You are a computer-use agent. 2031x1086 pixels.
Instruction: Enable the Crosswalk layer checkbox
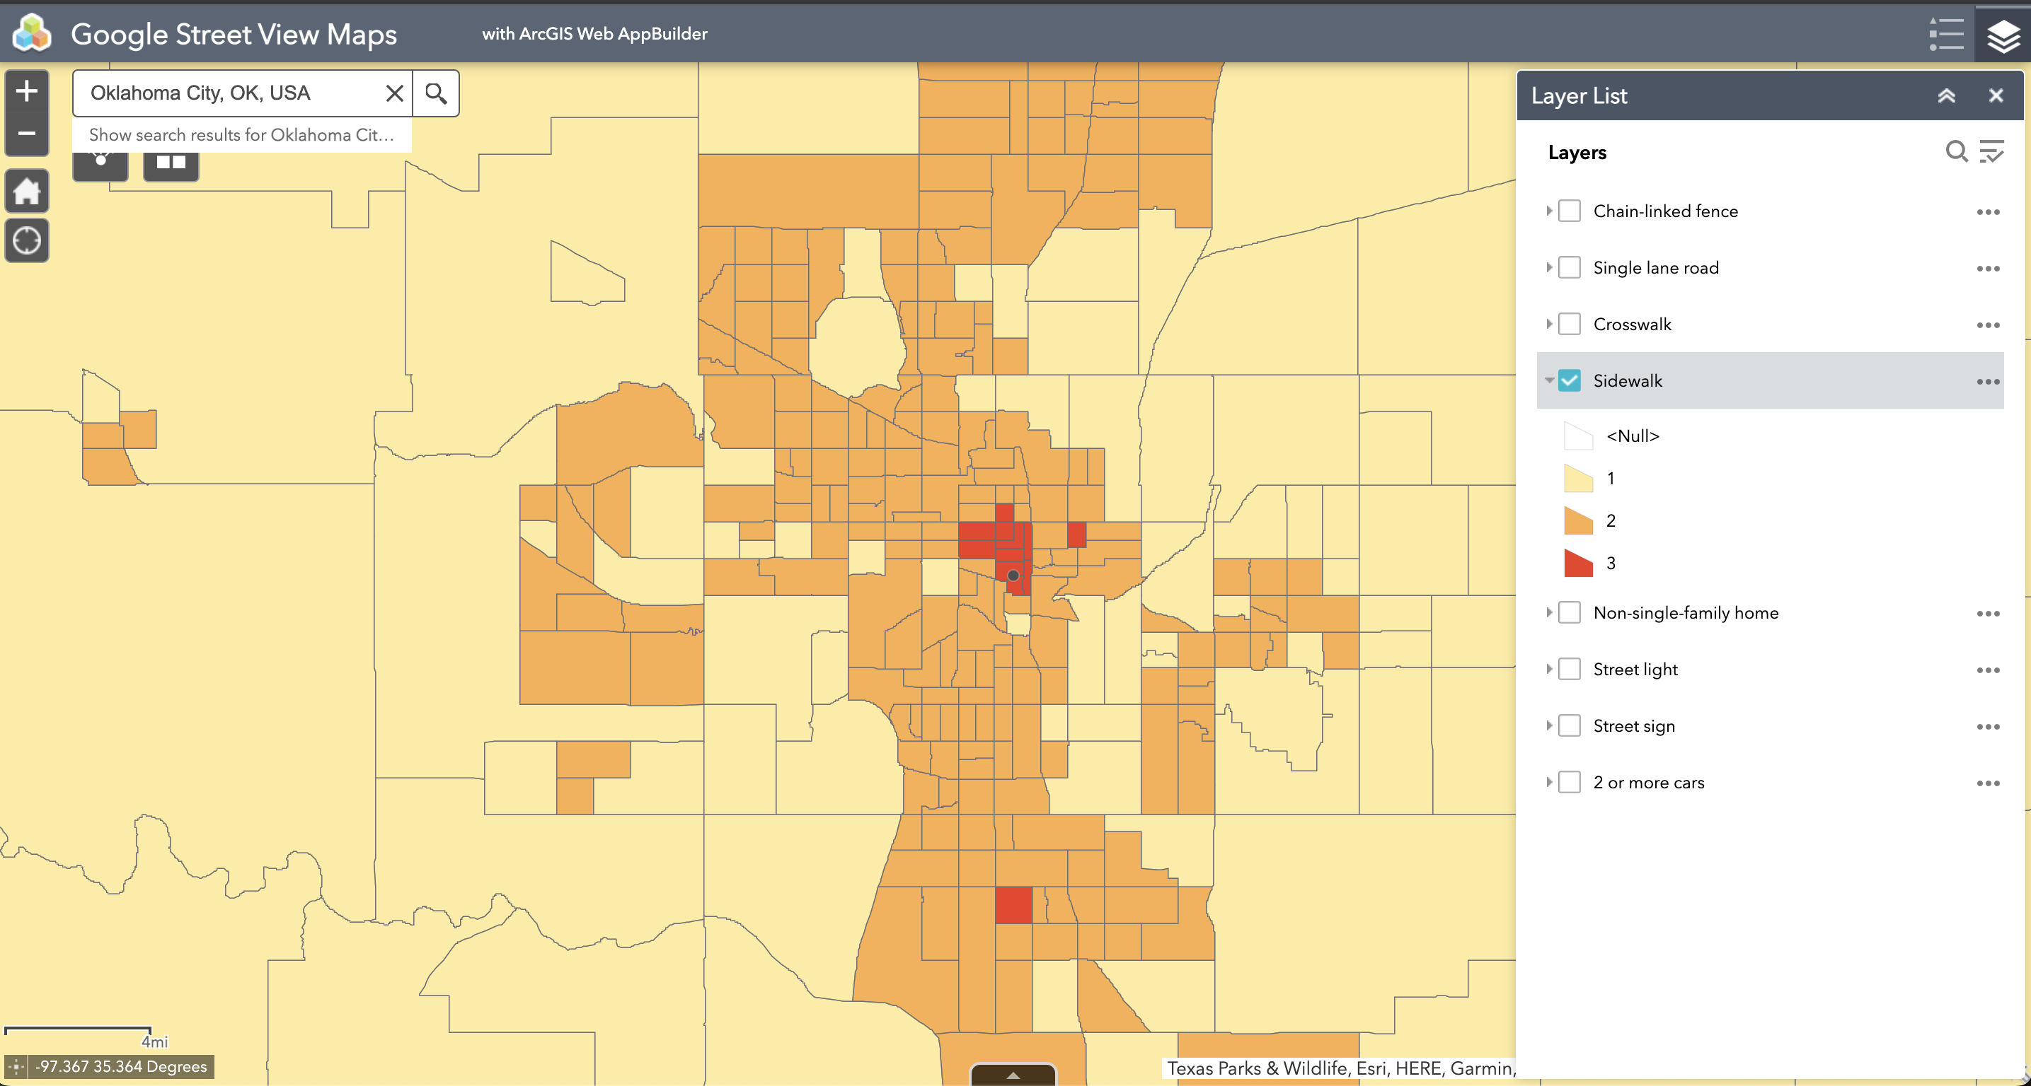click(1570, 325)
